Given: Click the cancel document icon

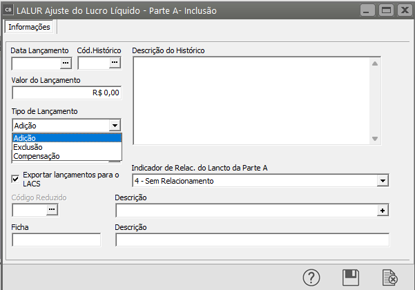Looking at the screenshot, I should coord(389,278).
